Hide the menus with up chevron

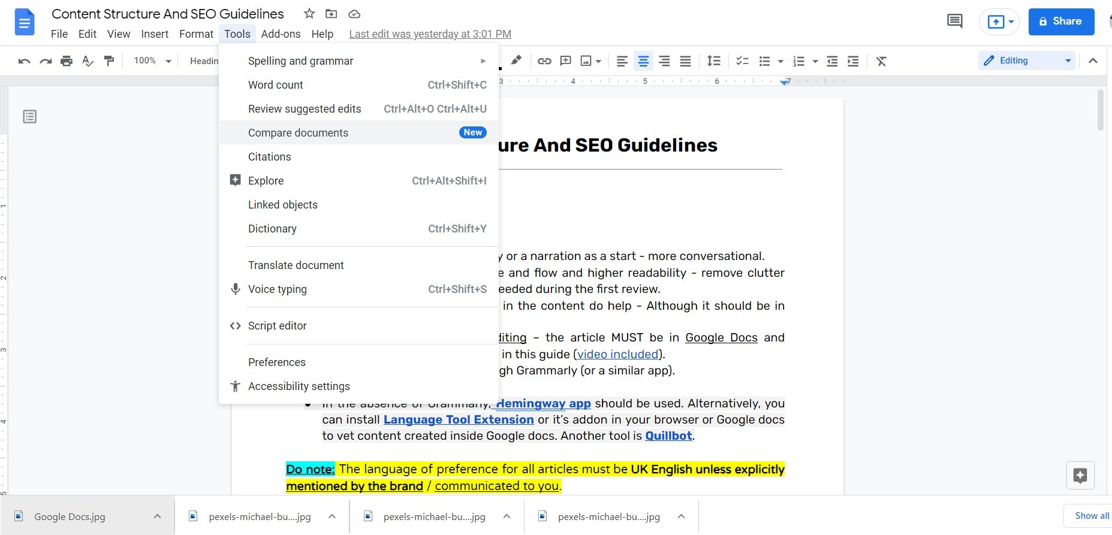(1093, 61)
